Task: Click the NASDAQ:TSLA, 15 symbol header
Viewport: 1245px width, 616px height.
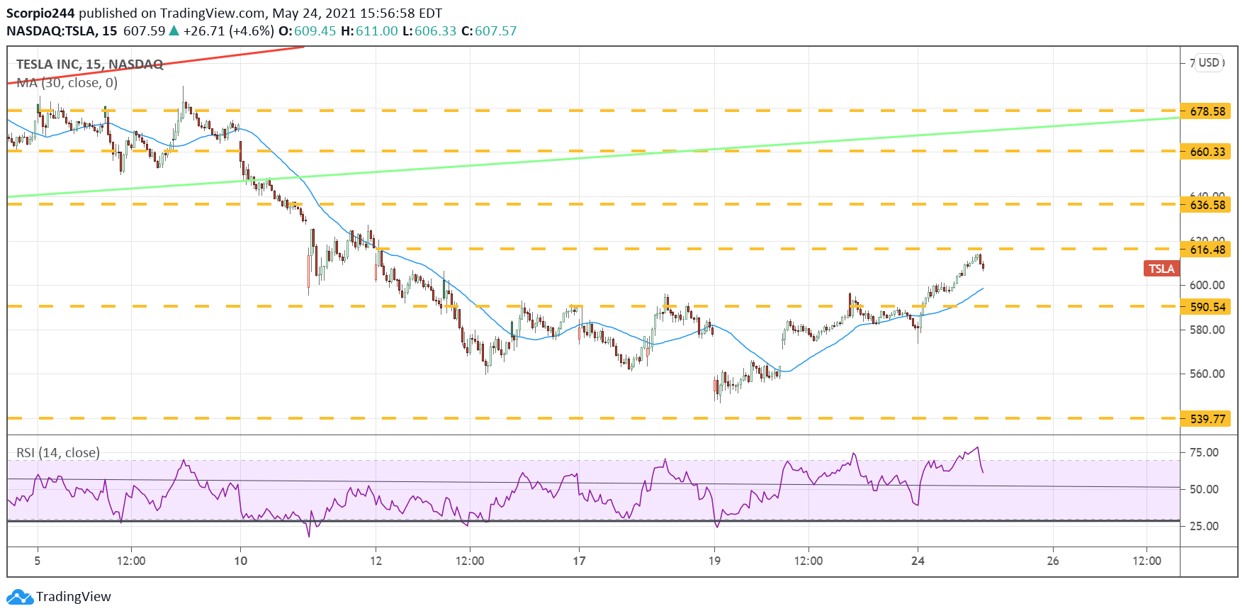Action: [62, 31]
